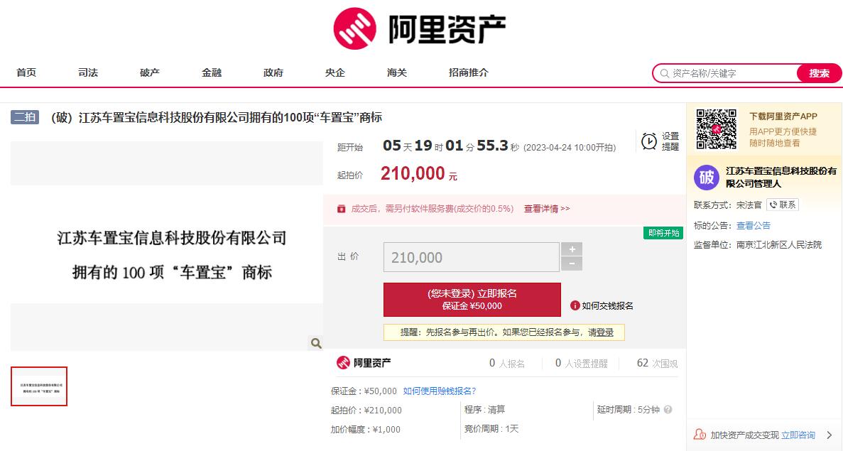843x451 pixels.
Task: Click the alarm clock reminder icon
Action: pyautogui.click(x=649, y=141)
